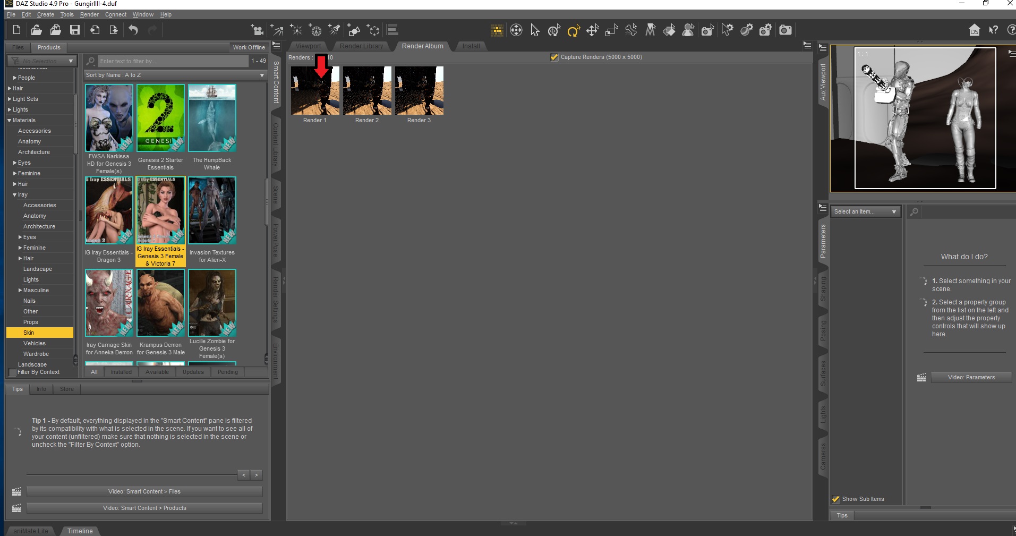
Task: Click the What's This help cursor icon
Action: coord(994,30)
